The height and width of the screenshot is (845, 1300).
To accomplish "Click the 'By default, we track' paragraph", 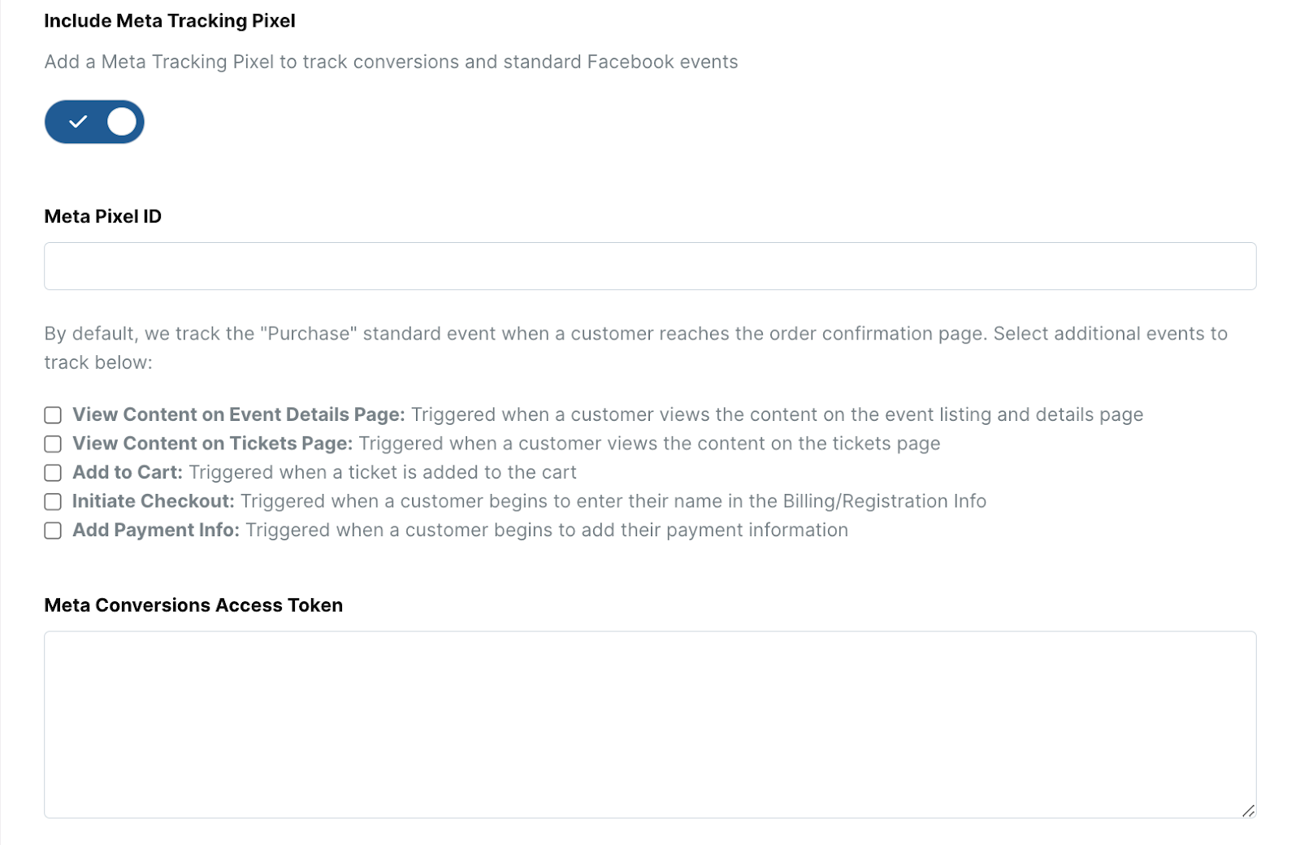I will pyautogui.click(x=635, y=334).
